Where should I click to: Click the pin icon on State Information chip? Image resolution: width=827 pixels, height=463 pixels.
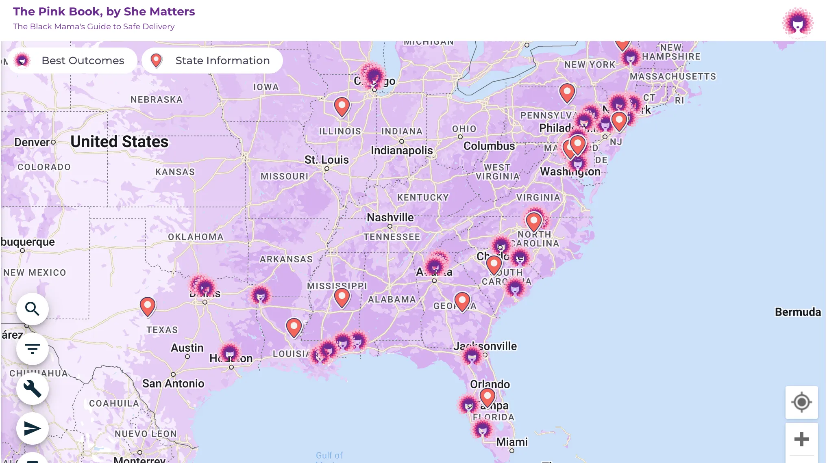[156, 60]
